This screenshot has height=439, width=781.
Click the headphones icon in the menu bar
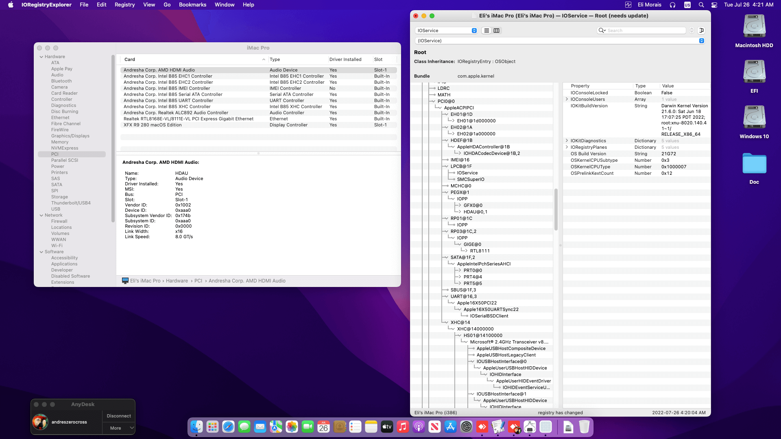tap(672, 5)
